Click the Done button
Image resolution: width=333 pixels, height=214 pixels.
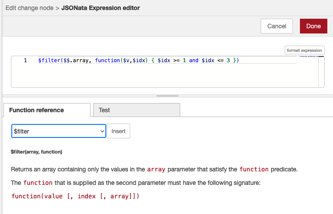coord(313,26)
